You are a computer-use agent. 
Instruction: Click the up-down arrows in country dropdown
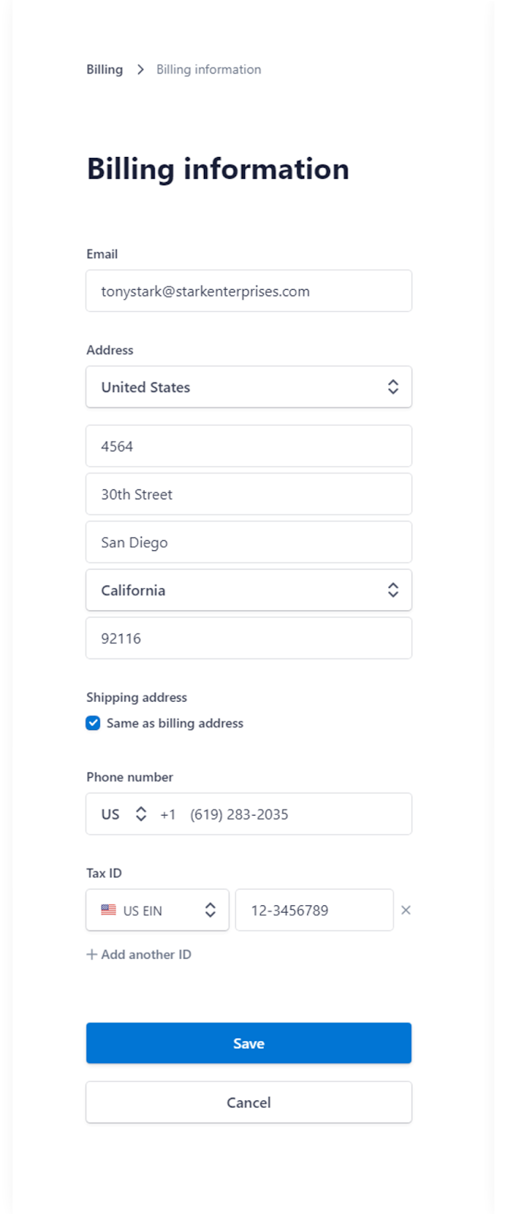click(x=393, y=387)
